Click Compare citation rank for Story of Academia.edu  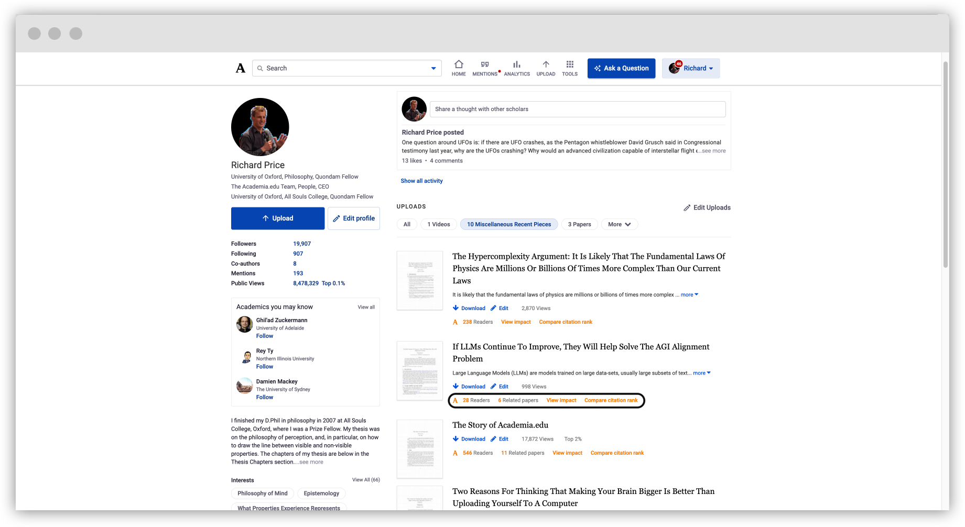(x=617, y=453)
